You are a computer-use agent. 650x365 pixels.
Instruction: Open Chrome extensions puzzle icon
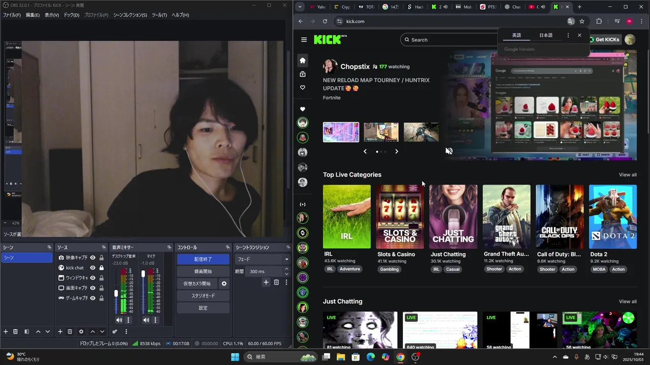(x=599, y=21)
